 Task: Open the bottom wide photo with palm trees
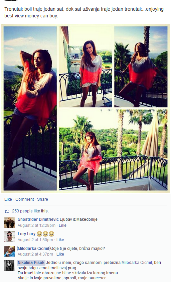(x=113, y=150)
